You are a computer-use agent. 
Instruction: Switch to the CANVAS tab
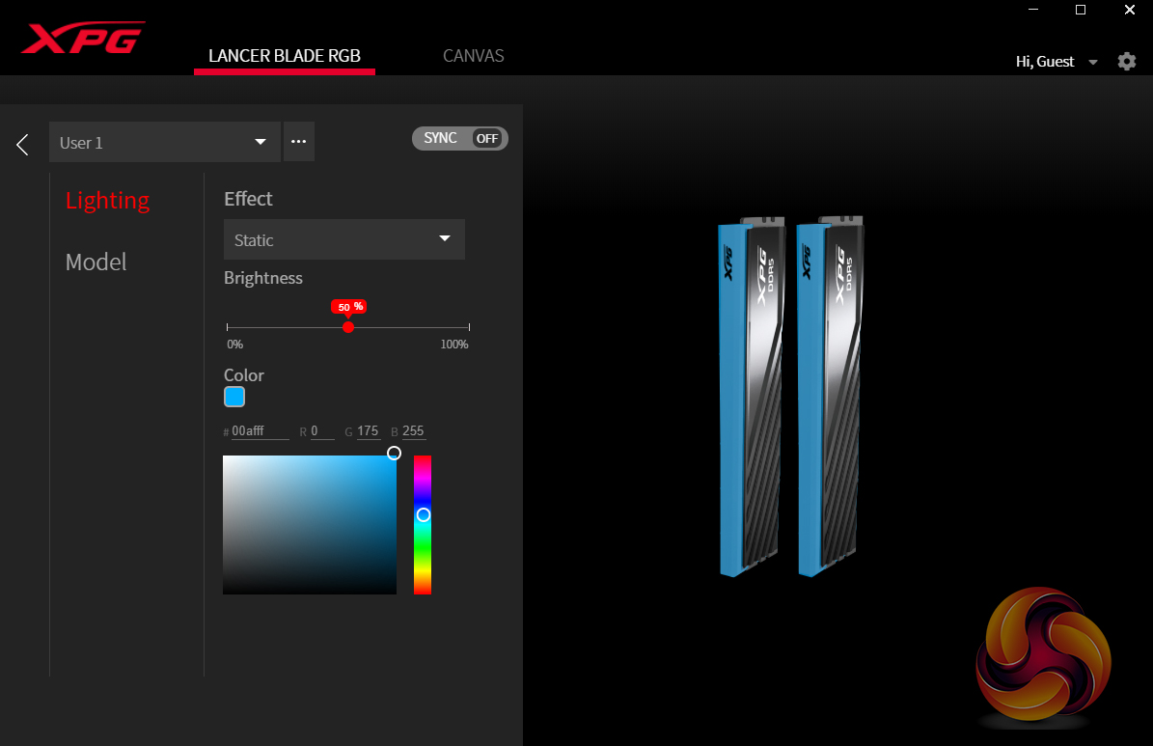click(x=474, y=56)
